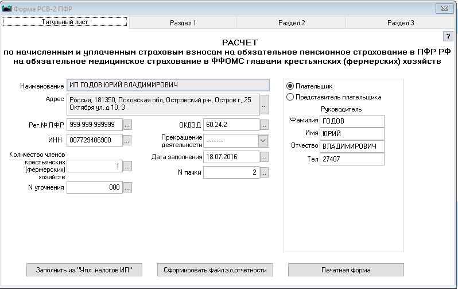This screenshot has height=289, width=458.
Task: Click the app icon in the title bar
Action: [7, 9]
